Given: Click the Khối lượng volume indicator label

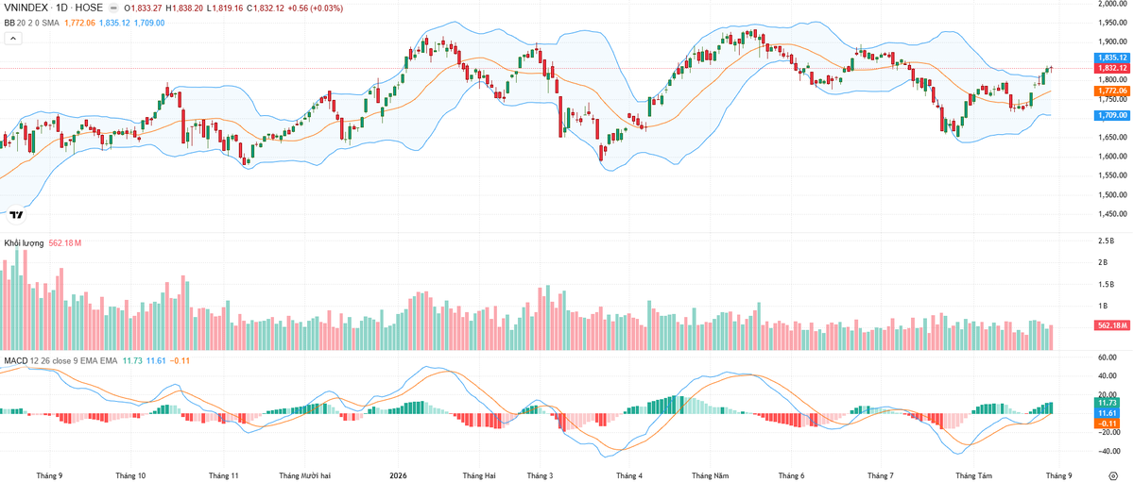Looking at the screenshot, I should click(24, 243).
